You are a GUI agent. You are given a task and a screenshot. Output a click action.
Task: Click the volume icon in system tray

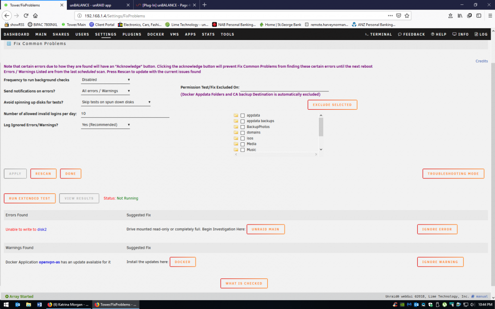coord(472,305)
